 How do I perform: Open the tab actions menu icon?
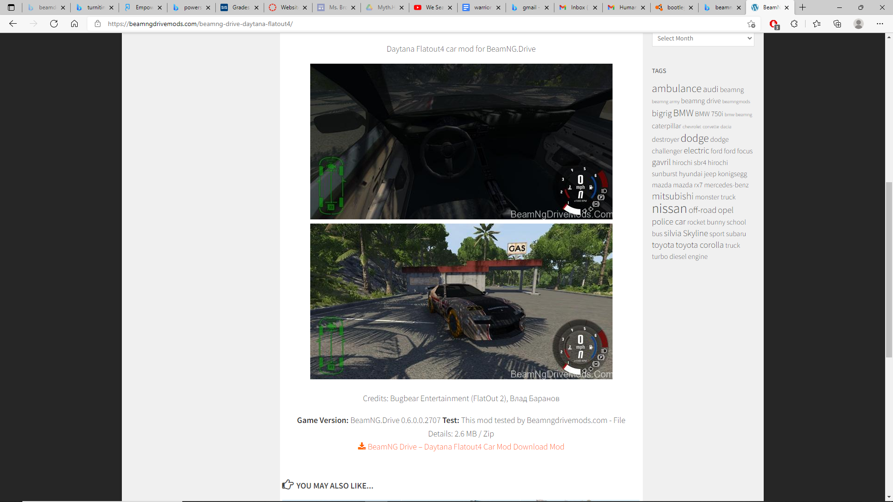pyautogui.click(x=11, y=7)
